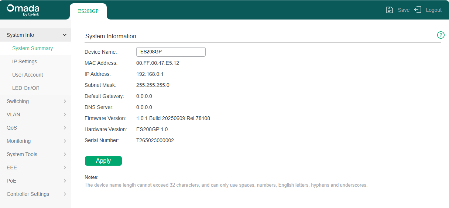Click firmware version 1.0.1 Build text
This screenshot has width=449, height=208.
pos(173,118)
